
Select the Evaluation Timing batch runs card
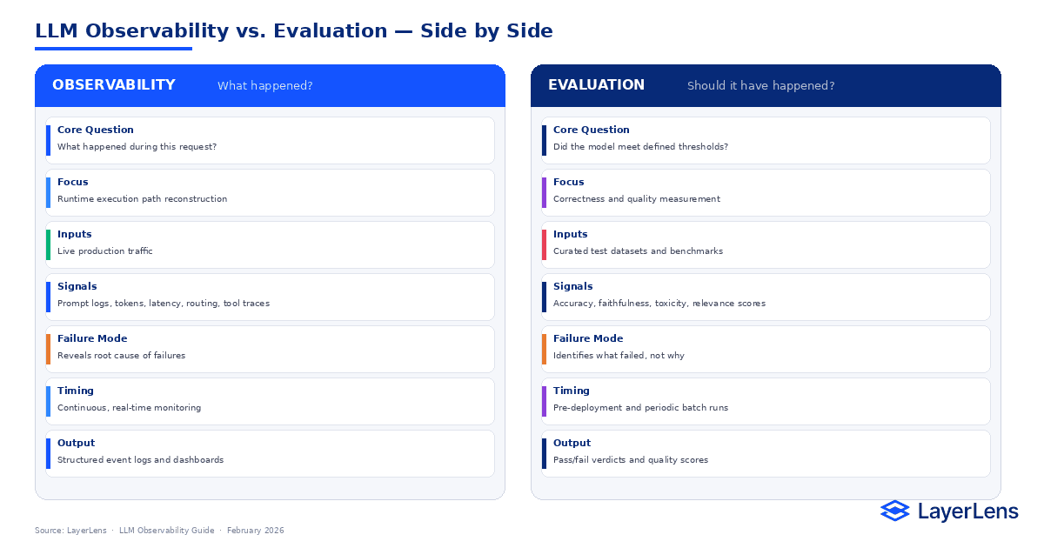tap(766, 401)
